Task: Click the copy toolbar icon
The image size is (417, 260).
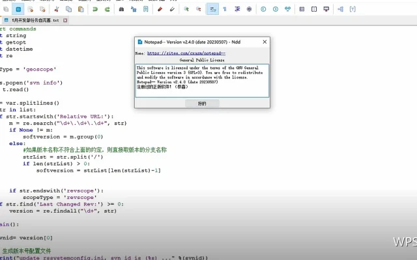Action: tap(68, 9)
